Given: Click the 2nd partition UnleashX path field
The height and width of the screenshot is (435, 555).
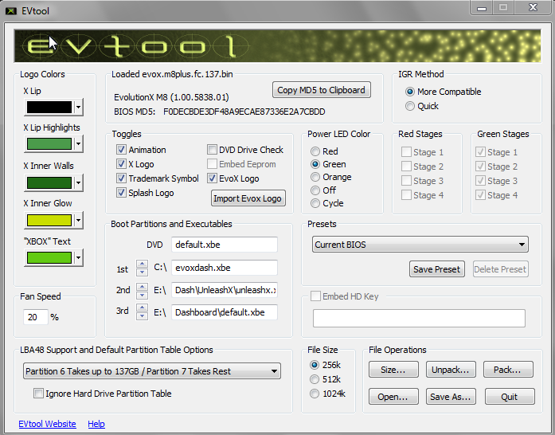Looking at the screenshot, I should click(x=225, y=290).
